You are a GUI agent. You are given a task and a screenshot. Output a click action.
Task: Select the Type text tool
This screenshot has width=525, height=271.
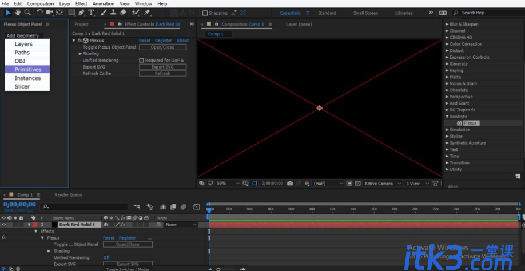91,13
